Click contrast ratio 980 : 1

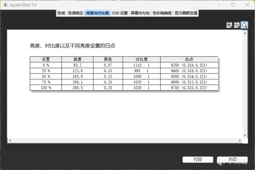pyautogui.click(x=141, y=71)
